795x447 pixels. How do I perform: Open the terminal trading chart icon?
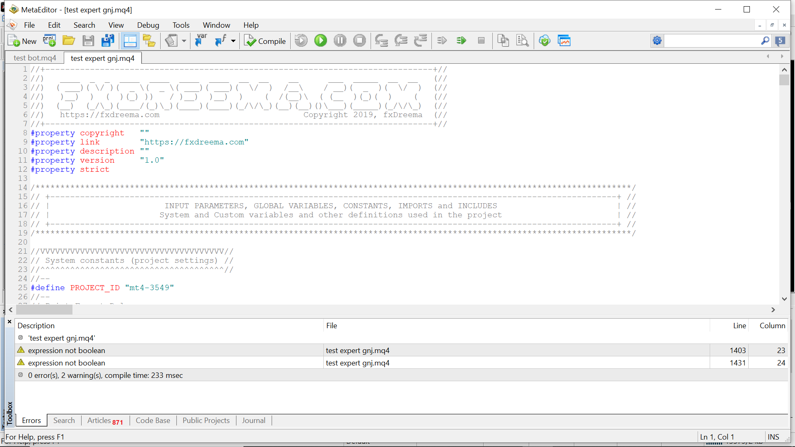[x=564, y=41]
